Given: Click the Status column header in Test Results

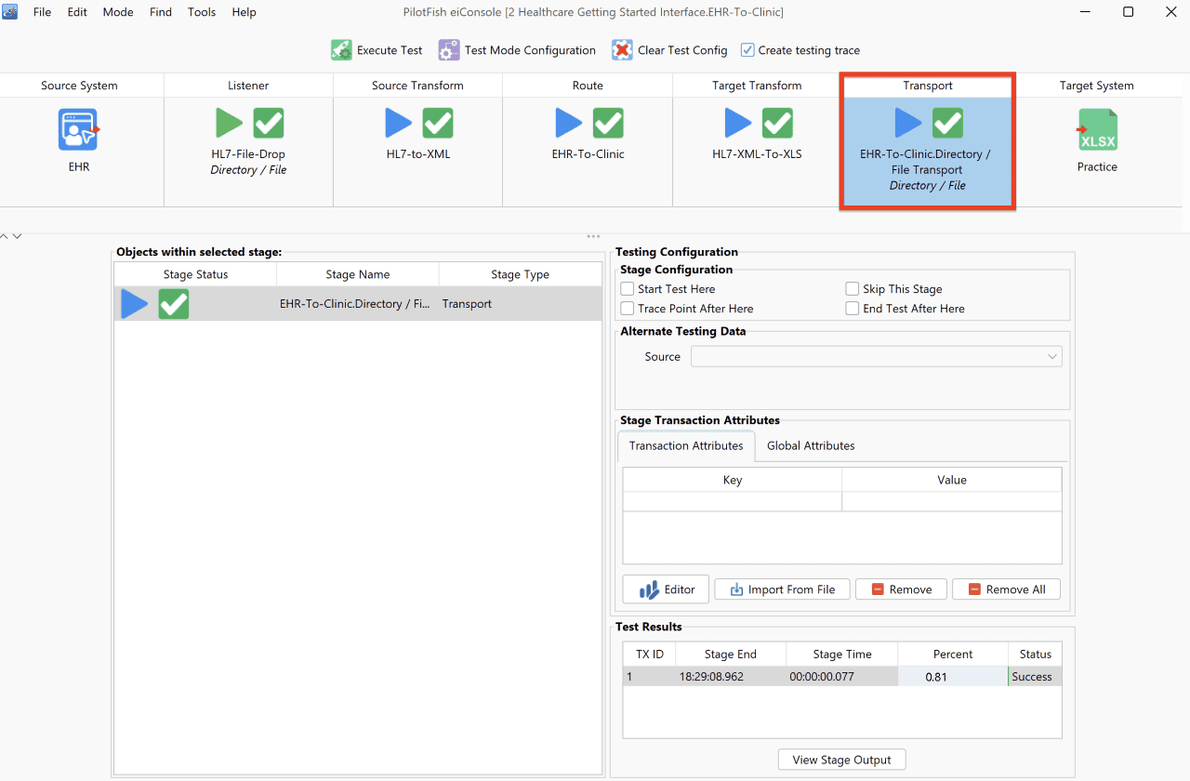Looking at the screenshot, I should click(x=1035, y=654).
